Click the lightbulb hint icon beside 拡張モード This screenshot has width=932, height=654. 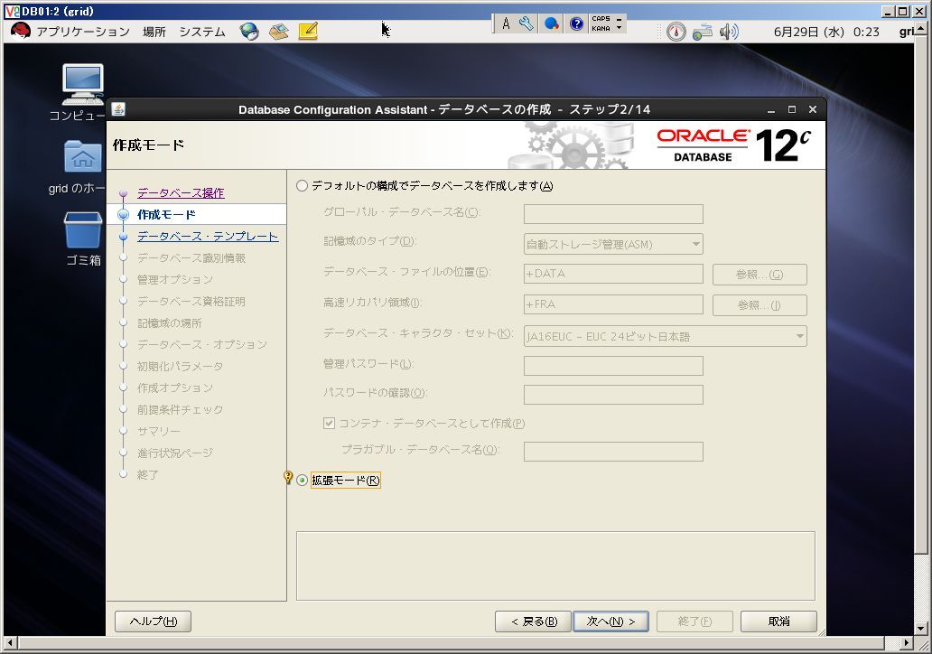(288, 478)
